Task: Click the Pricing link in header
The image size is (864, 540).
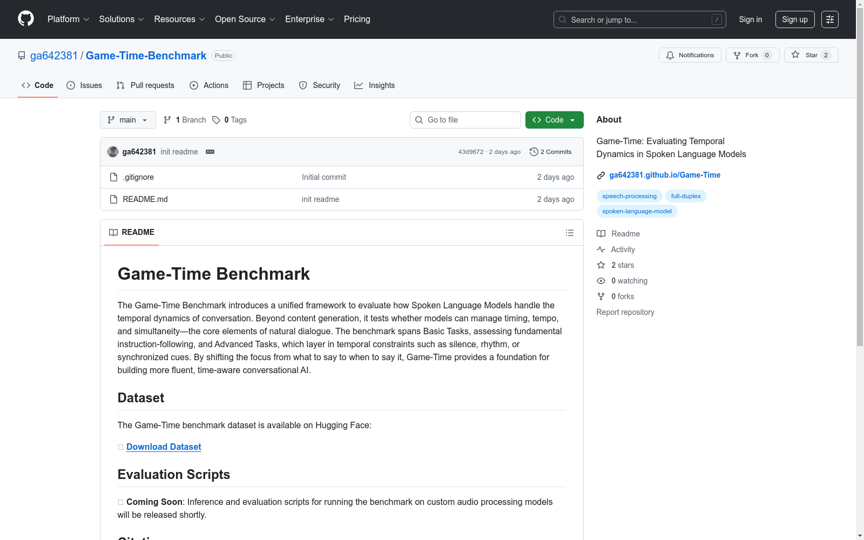Action: pos(357,19)
